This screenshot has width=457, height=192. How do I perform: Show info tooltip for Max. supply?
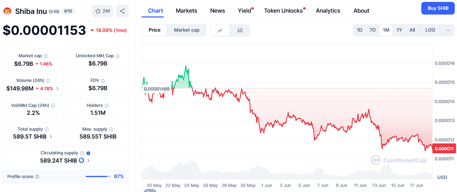click(111, 129)
